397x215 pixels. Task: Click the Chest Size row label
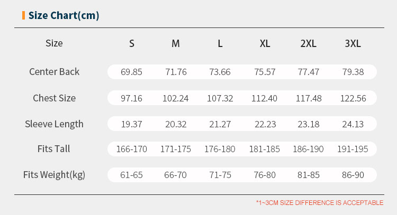(x=54, y=98)
